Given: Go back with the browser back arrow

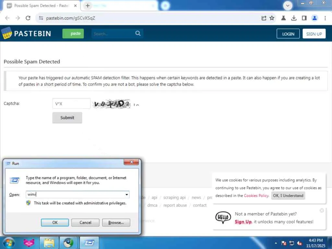Looking at the screenshot, I should (x=7, y=18).
